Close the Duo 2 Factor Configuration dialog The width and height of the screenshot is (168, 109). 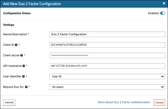164,3
